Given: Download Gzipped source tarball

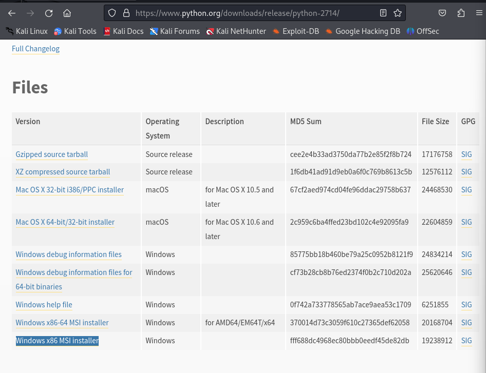Looking at the screenshot, I should coord(51,154).
